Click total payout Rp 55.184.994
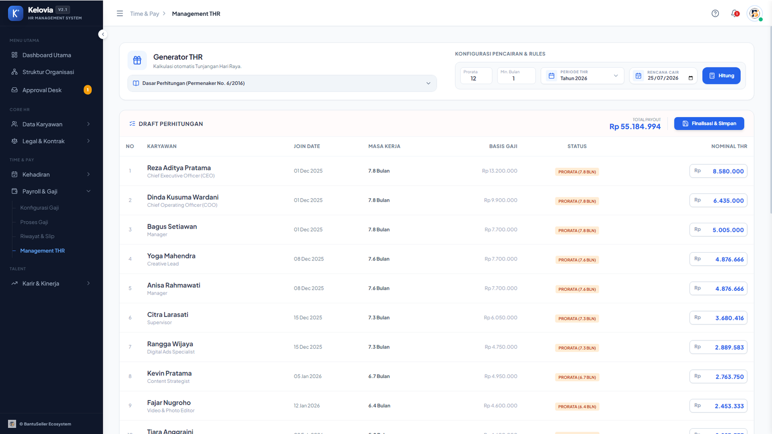Viewport: 772px width, 434px height. (635, 126)
